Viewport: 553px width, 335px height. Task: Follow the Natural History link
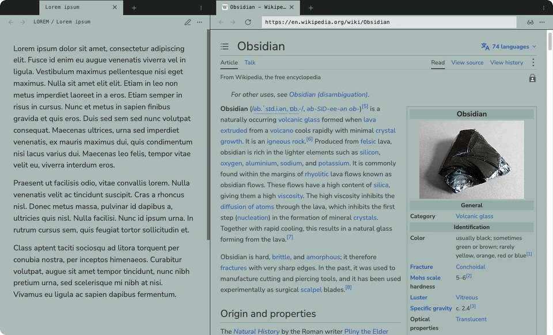[x=256, y=332]
